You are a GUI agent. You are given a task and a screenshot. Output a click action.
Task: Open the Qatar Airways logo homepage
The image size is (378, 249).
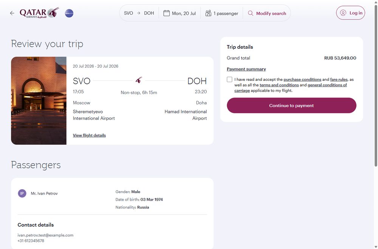[x=39, y=13]
